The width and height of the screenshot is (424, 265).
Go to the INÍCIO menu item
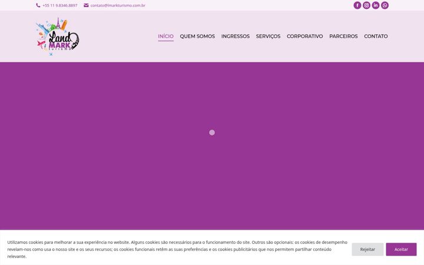[x=165, y=37]
